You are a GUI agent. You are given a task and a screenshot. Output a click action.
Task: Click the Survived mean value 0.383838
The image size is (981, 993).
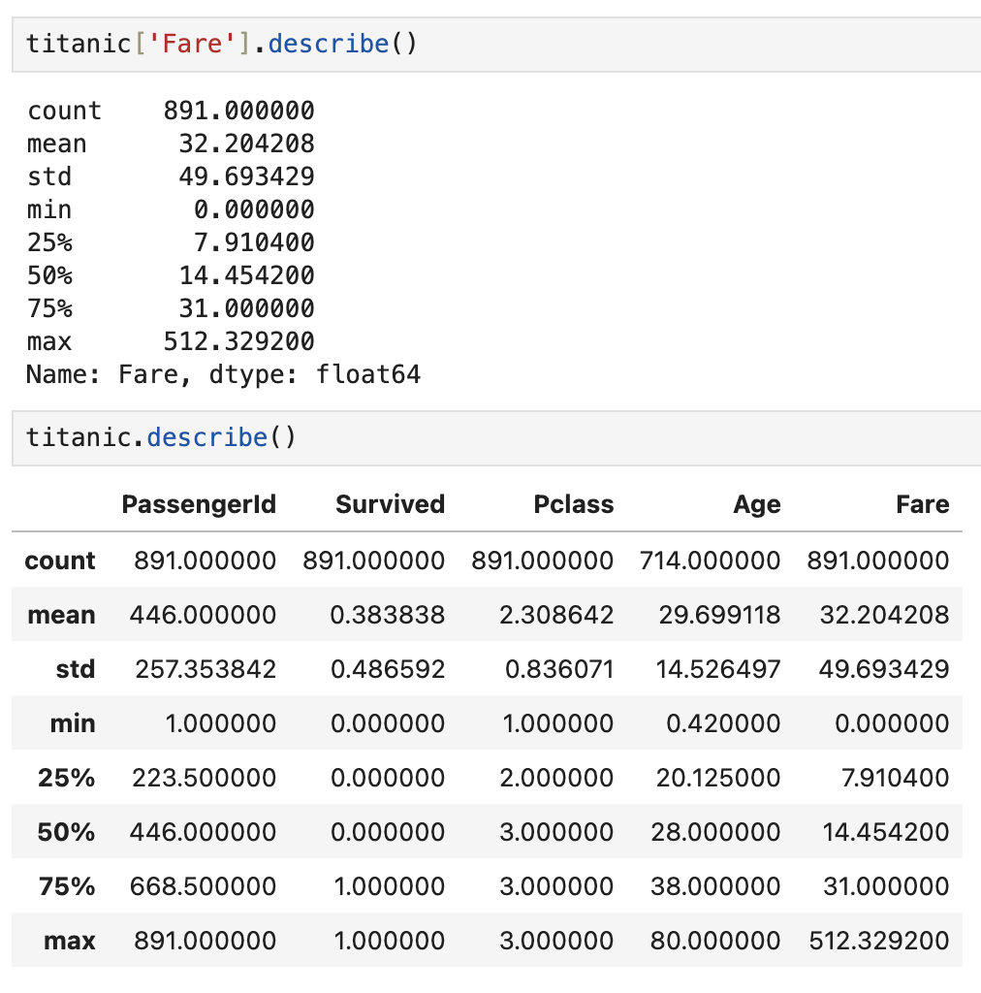388,615
